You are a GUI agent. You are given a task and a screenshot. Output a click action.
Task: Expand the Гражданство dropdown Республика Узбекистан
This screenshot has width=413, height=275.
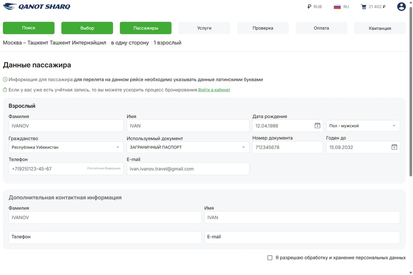click(66, 147)
